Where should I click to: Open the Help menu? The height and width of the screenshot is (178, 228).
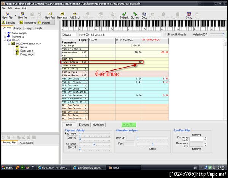pyautogui.click(x=25, y=8)
